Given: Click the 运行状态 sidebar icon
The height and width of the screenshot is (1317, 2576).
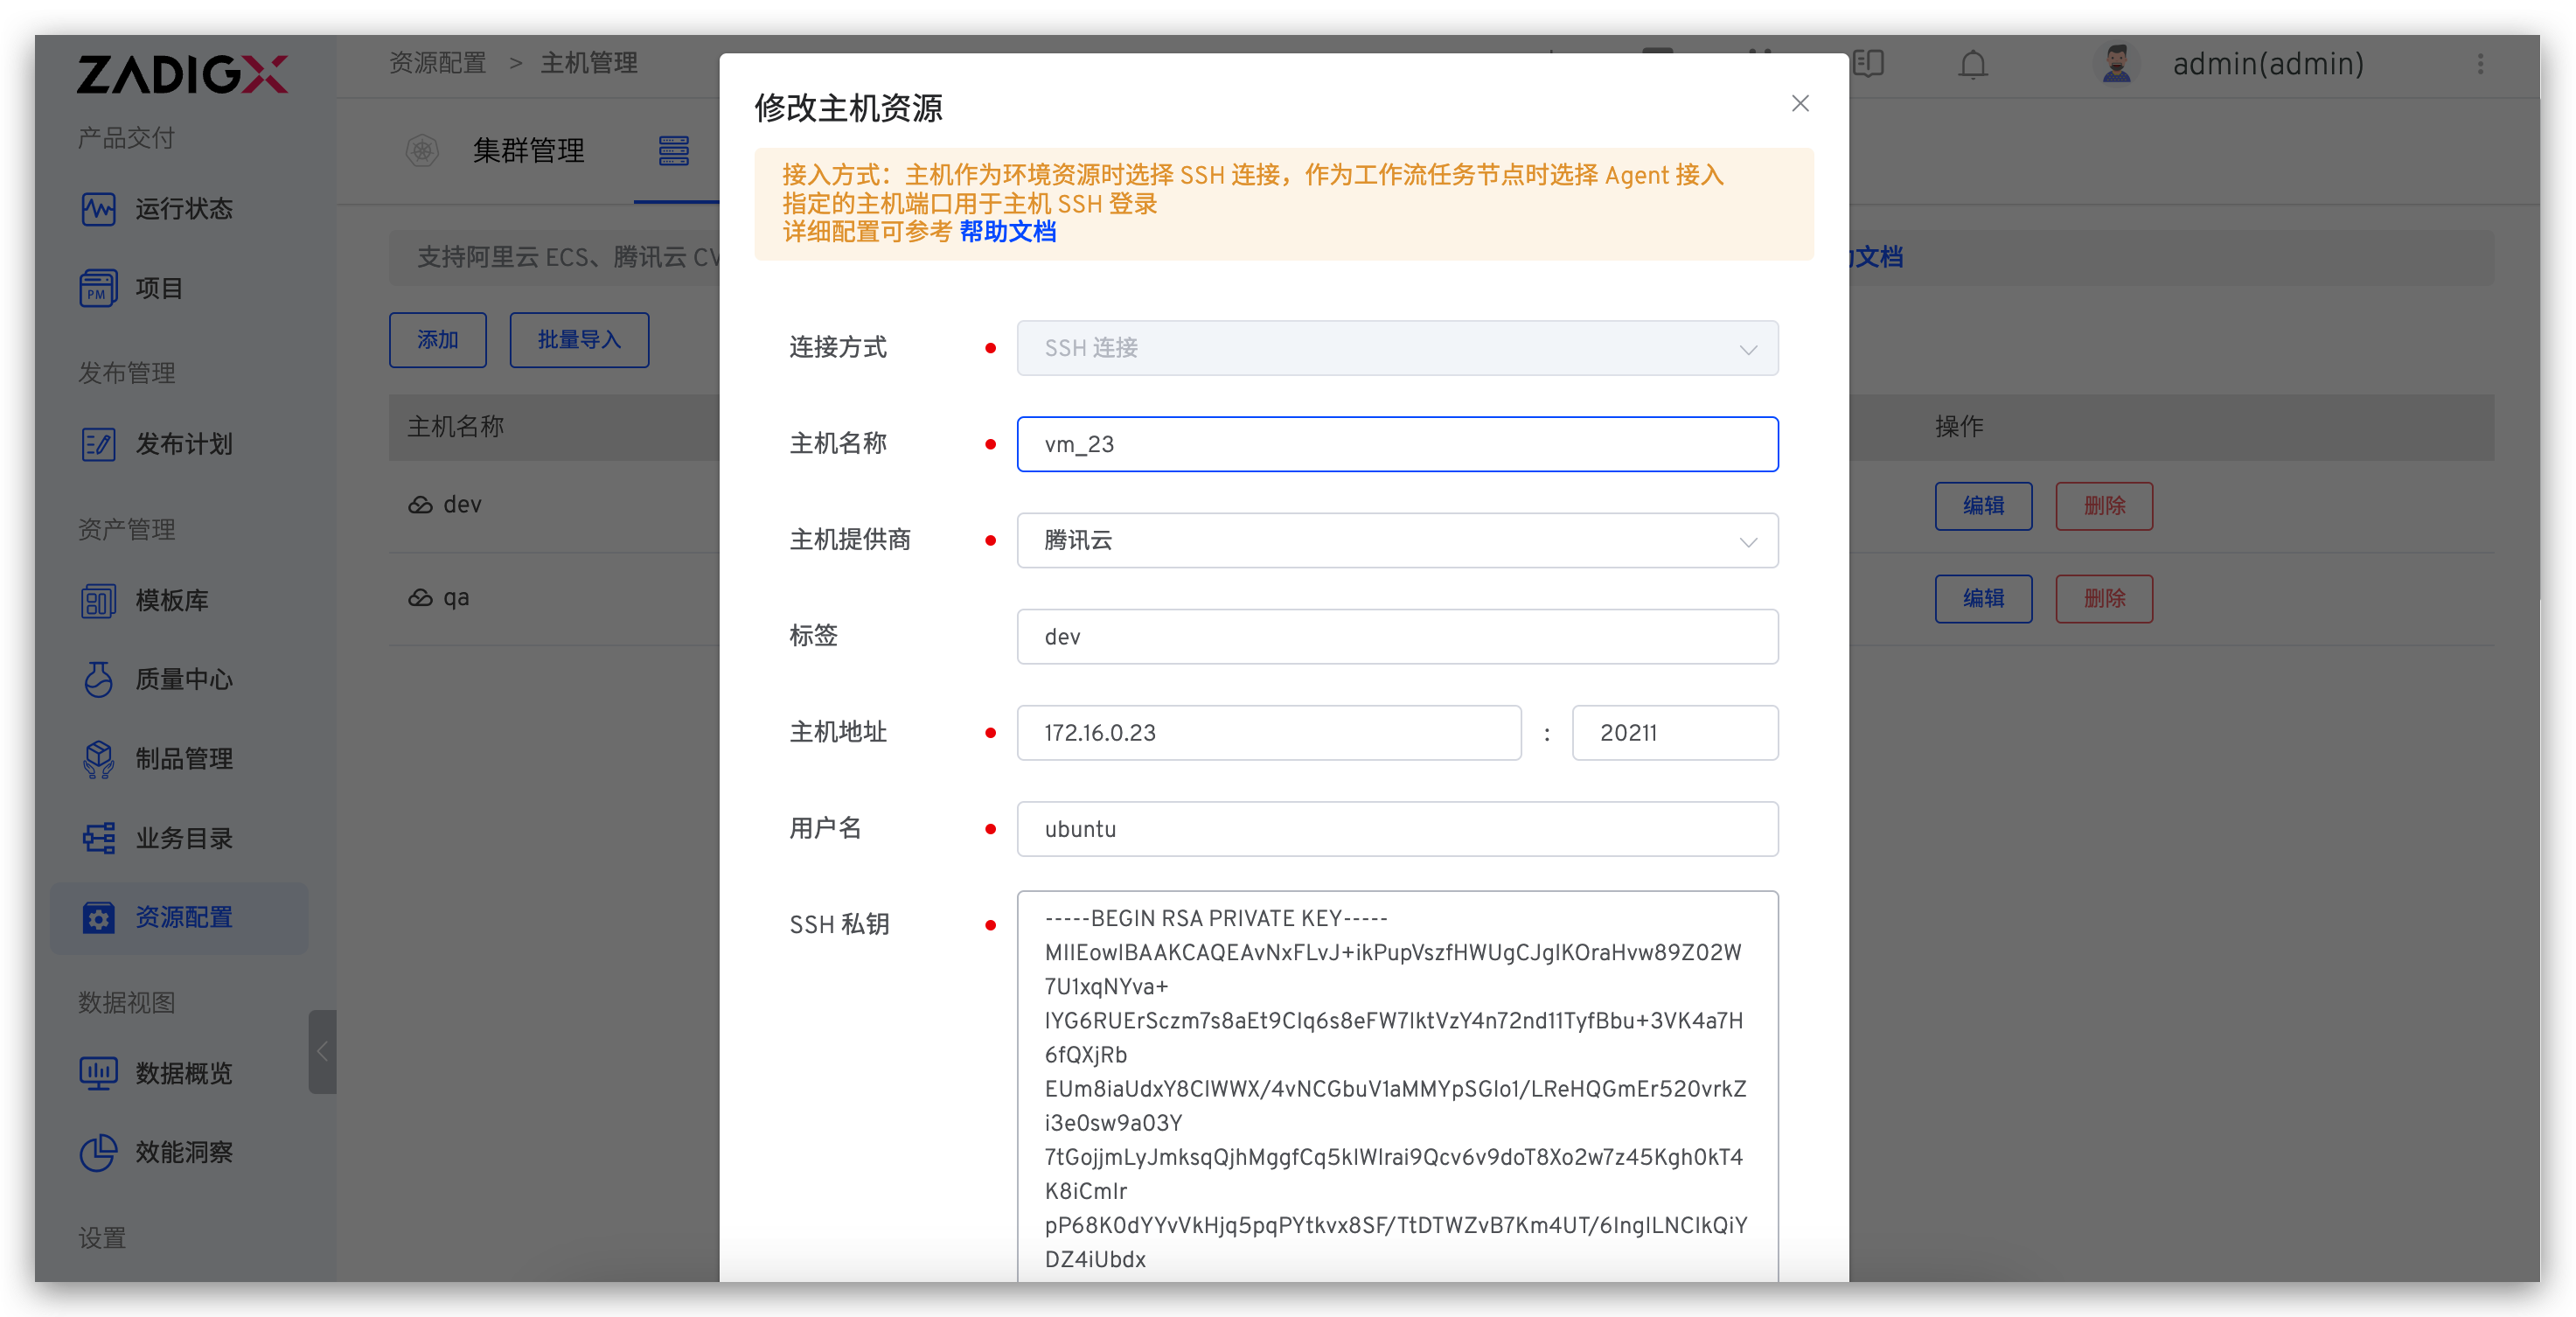Looking at the screenshot, I should click(x=98, y=209).
